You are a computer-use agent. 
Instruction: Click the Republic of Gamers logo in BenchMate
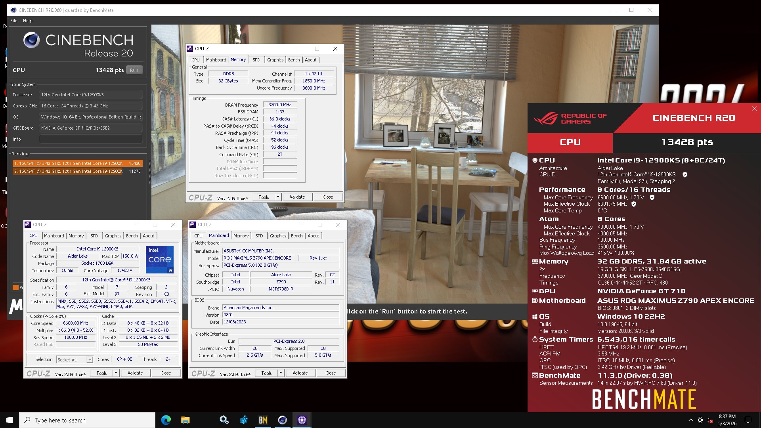570,118
